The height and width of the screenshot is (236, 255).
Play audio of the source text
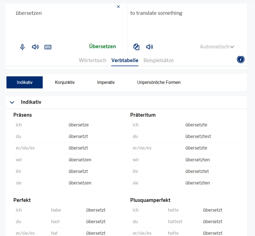(35, 47)
